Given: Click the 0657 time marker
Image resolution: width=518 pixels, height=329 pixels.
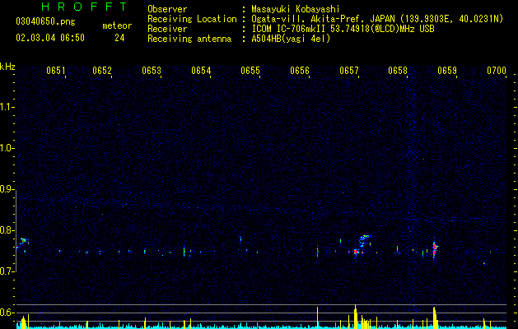Looking at the screenshot, I should (x=349, y=71).
